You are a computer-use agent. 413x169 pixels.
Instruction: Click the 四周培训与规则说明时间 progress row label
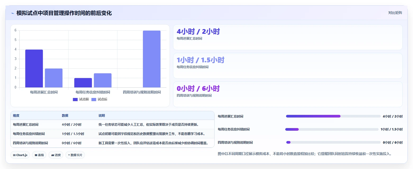point(235,143)
